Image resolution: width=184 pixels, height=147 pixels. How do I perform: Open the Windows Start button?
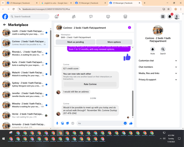tap(3, 139)
